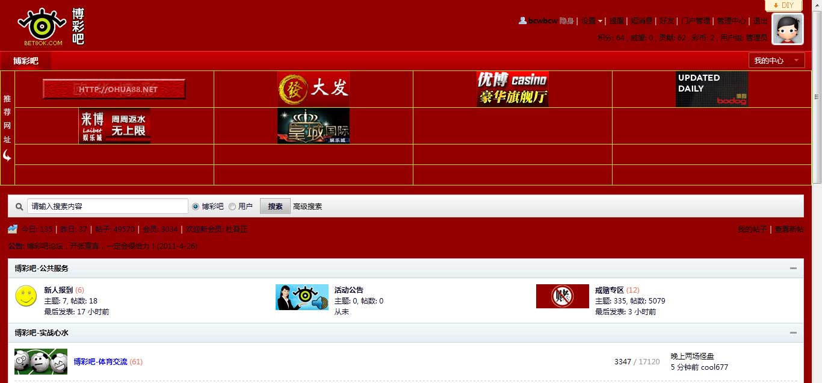The image size is (822, 383).
Task: Click the scrollbar up arrow
Action: (x=817, y=5)
